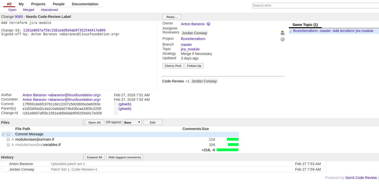Click the Commit hash 17f65918ebf... text

62,104
